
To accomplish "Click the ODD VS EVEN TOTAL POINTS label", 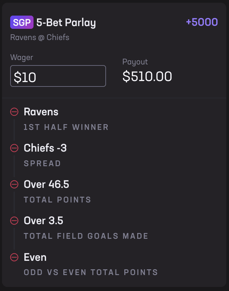I will pos(91,272).
